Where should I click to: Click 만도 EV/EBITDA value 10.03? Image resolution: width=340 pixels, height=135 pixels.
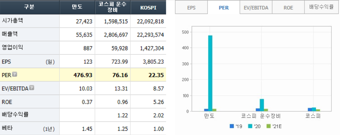(86, 89)
